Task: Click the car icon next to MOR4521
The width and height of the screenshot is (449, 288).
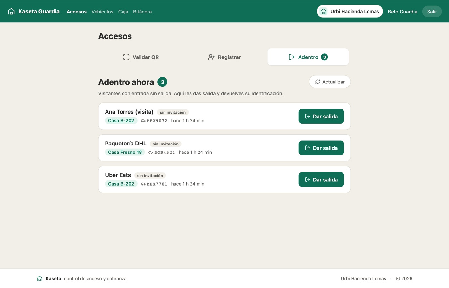Action: (x=151, y=153)
